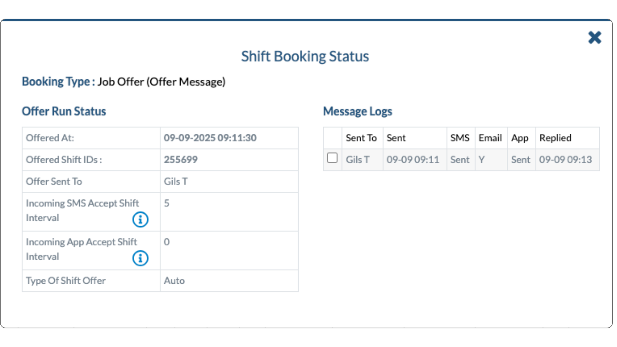Click the Sent column header
Image resolution: width=617 pixels, height=347 pixels.
coord(396,138)
